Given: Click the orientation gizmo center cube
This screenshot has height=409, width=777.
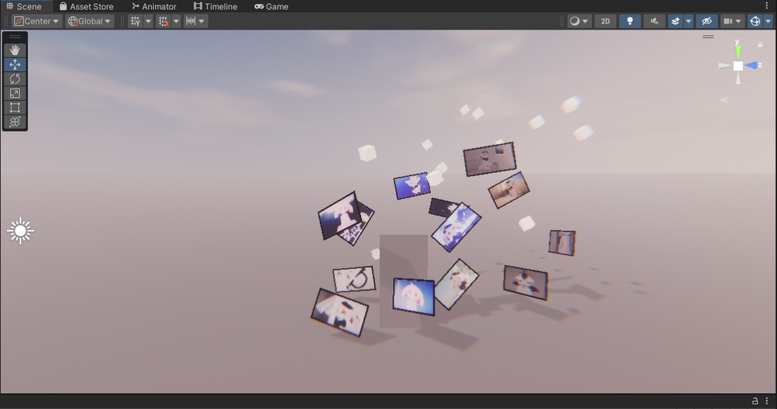Looking at the screenshot, I should pos(738,66).
